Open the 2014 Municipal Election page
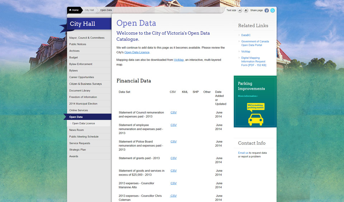 coord(83,104)
